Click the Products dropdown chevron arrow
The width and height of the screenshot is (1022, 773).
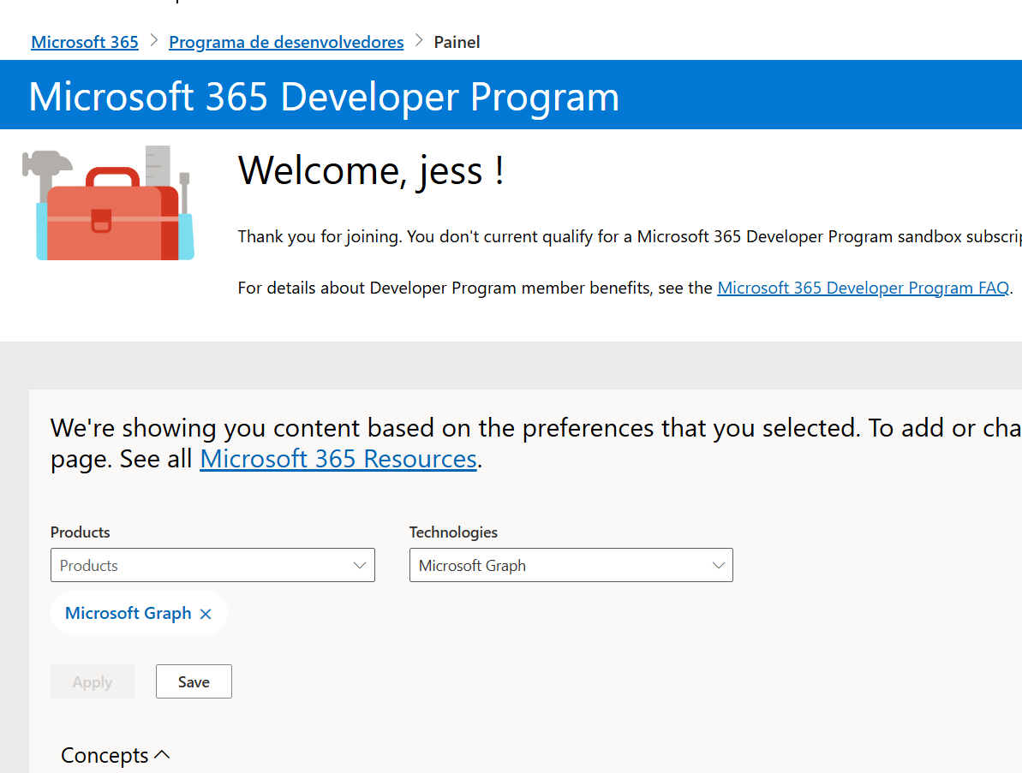360,565
